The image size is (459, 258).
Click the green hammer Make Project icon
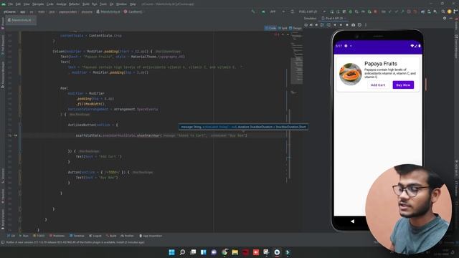253,11
